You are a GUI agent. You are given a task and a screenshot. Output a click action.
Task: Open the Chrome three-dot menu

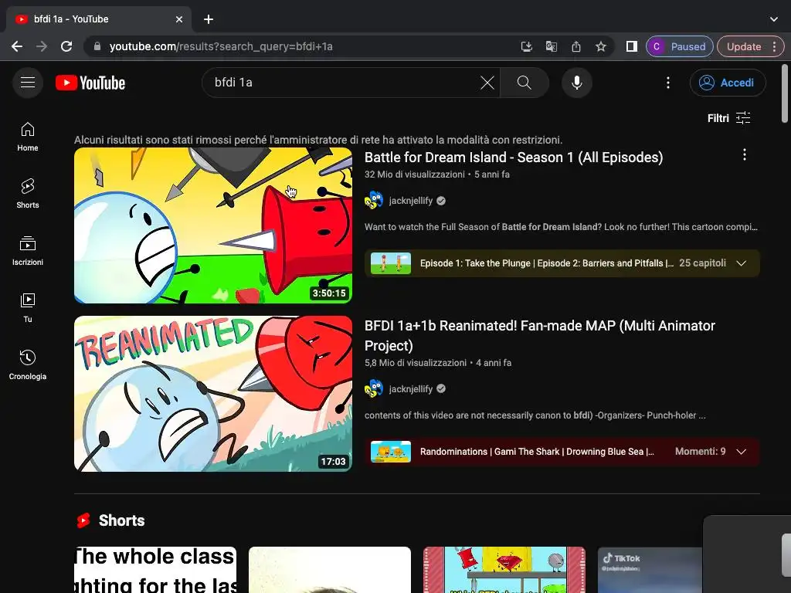point(774,46)
